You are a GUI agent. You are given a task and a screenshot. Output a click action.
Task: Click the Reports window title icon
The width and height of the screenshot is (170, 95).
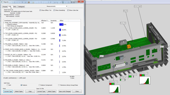click(2, 2)
